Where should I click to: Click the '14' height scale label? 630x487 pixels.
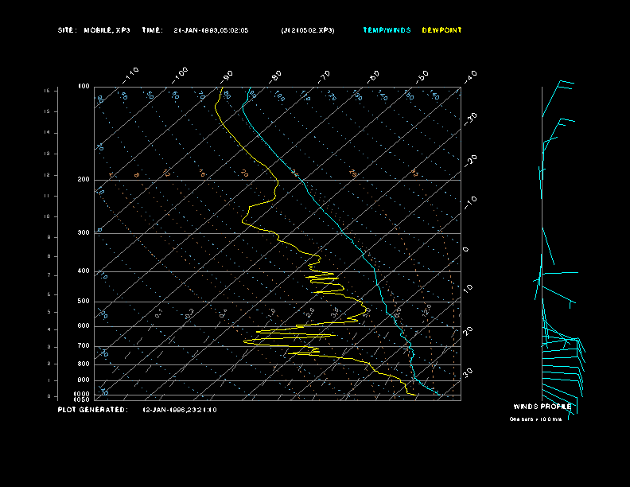click(x=47, y=133)
